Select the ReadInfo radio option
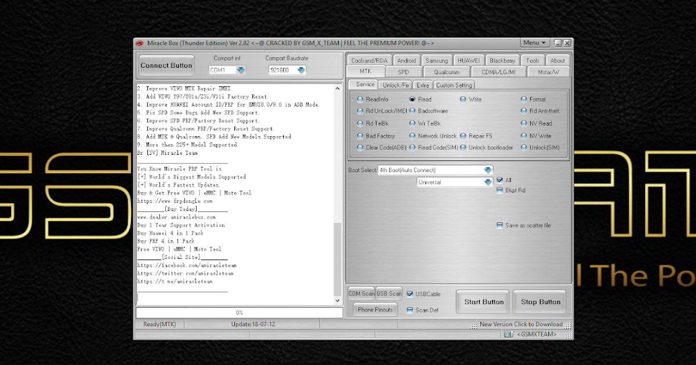The width and height of the screenshot is (696, 365). (x=372, y=100)
